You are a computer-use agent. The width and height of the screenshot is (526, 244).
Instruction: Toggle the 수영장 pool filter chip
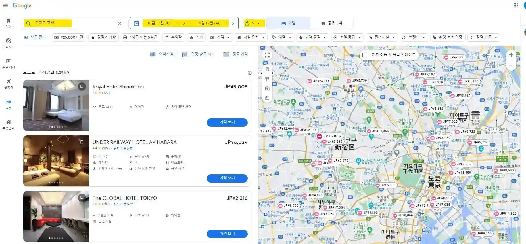(x=173, y=37)
